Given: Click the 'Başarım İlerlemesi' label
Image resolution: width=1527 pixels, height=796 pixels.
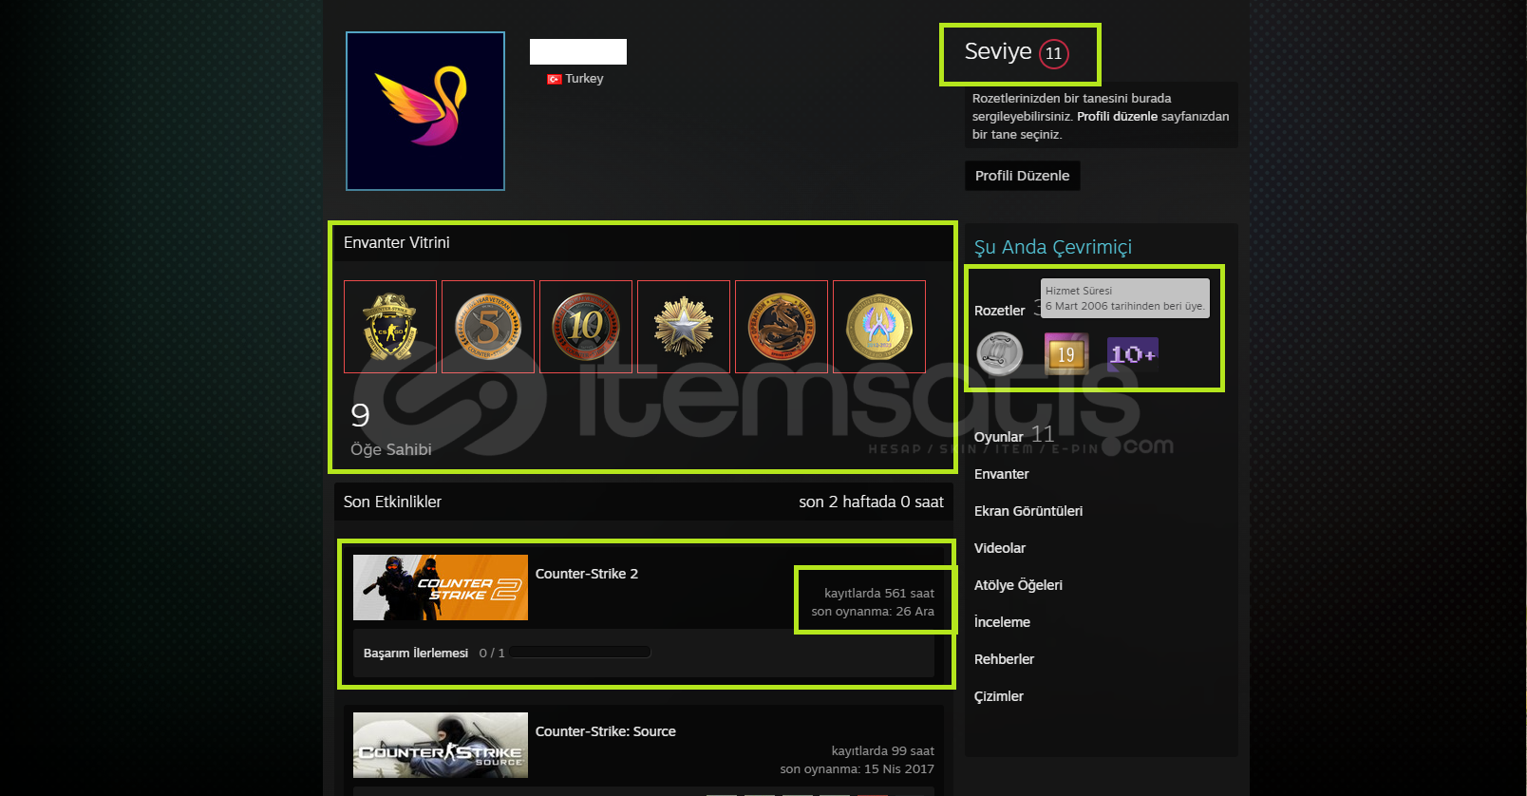Looking at the screenshot, I should [x=416, y=653].
